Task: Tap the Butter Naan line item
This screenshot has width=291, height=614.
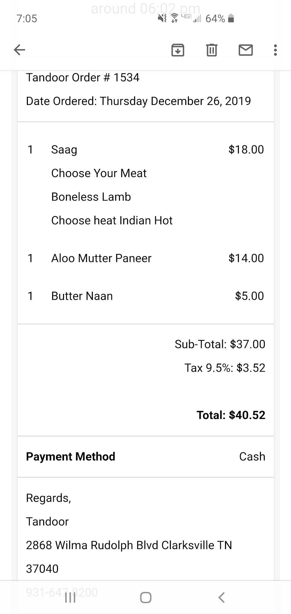Action: 82,296
